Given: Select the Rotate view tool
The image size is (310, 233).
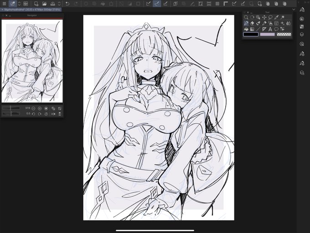Looking at the screenshot, I should click(252, 17).
